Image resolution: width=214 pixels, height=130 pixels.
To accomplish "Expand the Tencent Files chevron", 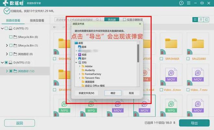I will tap(79, 78).
